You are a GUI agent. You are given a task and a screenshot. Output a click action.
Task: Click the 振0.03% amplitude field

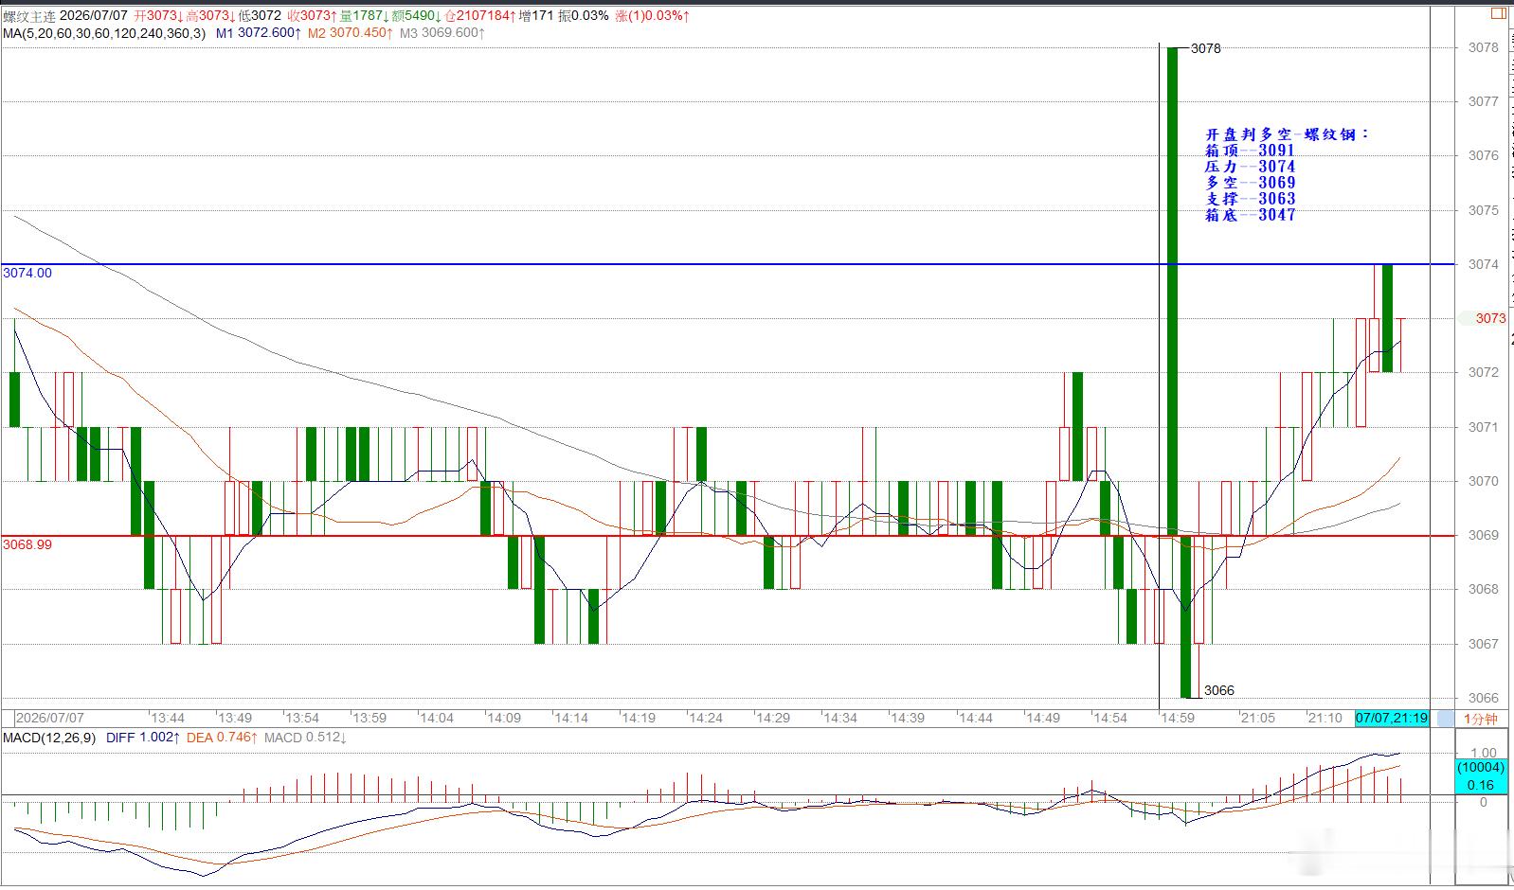click(x=584, y=16)
